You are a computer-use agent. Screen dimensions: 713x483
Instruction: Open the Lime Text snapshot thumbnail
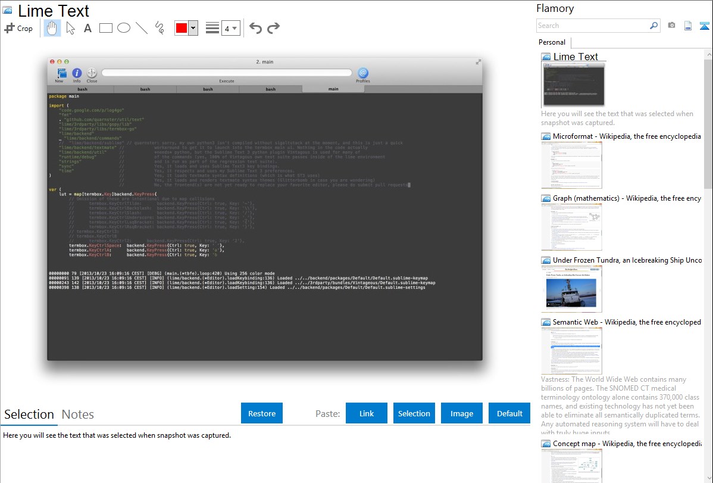[573, 84]
